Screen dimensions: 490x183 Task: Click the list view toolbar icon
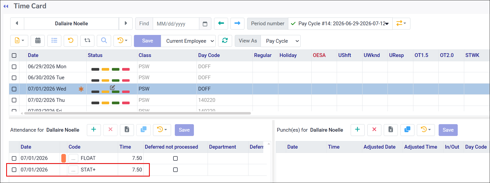(54, 41)
